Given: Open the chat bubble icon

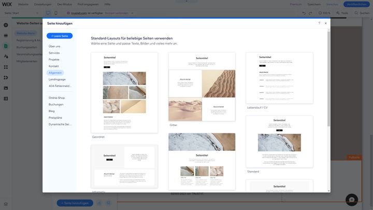Looking at the screenshot, I should click(x=351, y=200).
